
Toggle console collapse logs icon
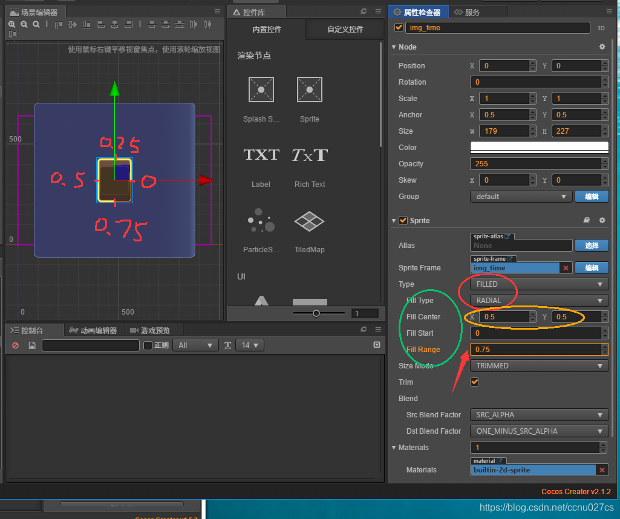[x=377, y=345]
